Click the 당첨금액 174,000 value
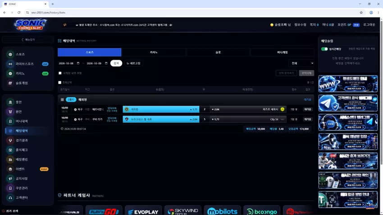 click(x=304, y=129)
